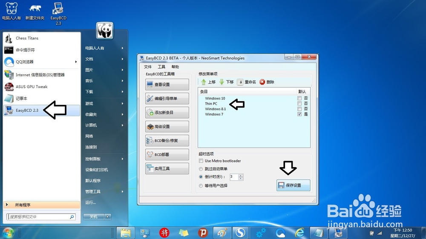Save settings with 保存设置 button
This screenshot has height=239, width=426.
pos(294,185)
